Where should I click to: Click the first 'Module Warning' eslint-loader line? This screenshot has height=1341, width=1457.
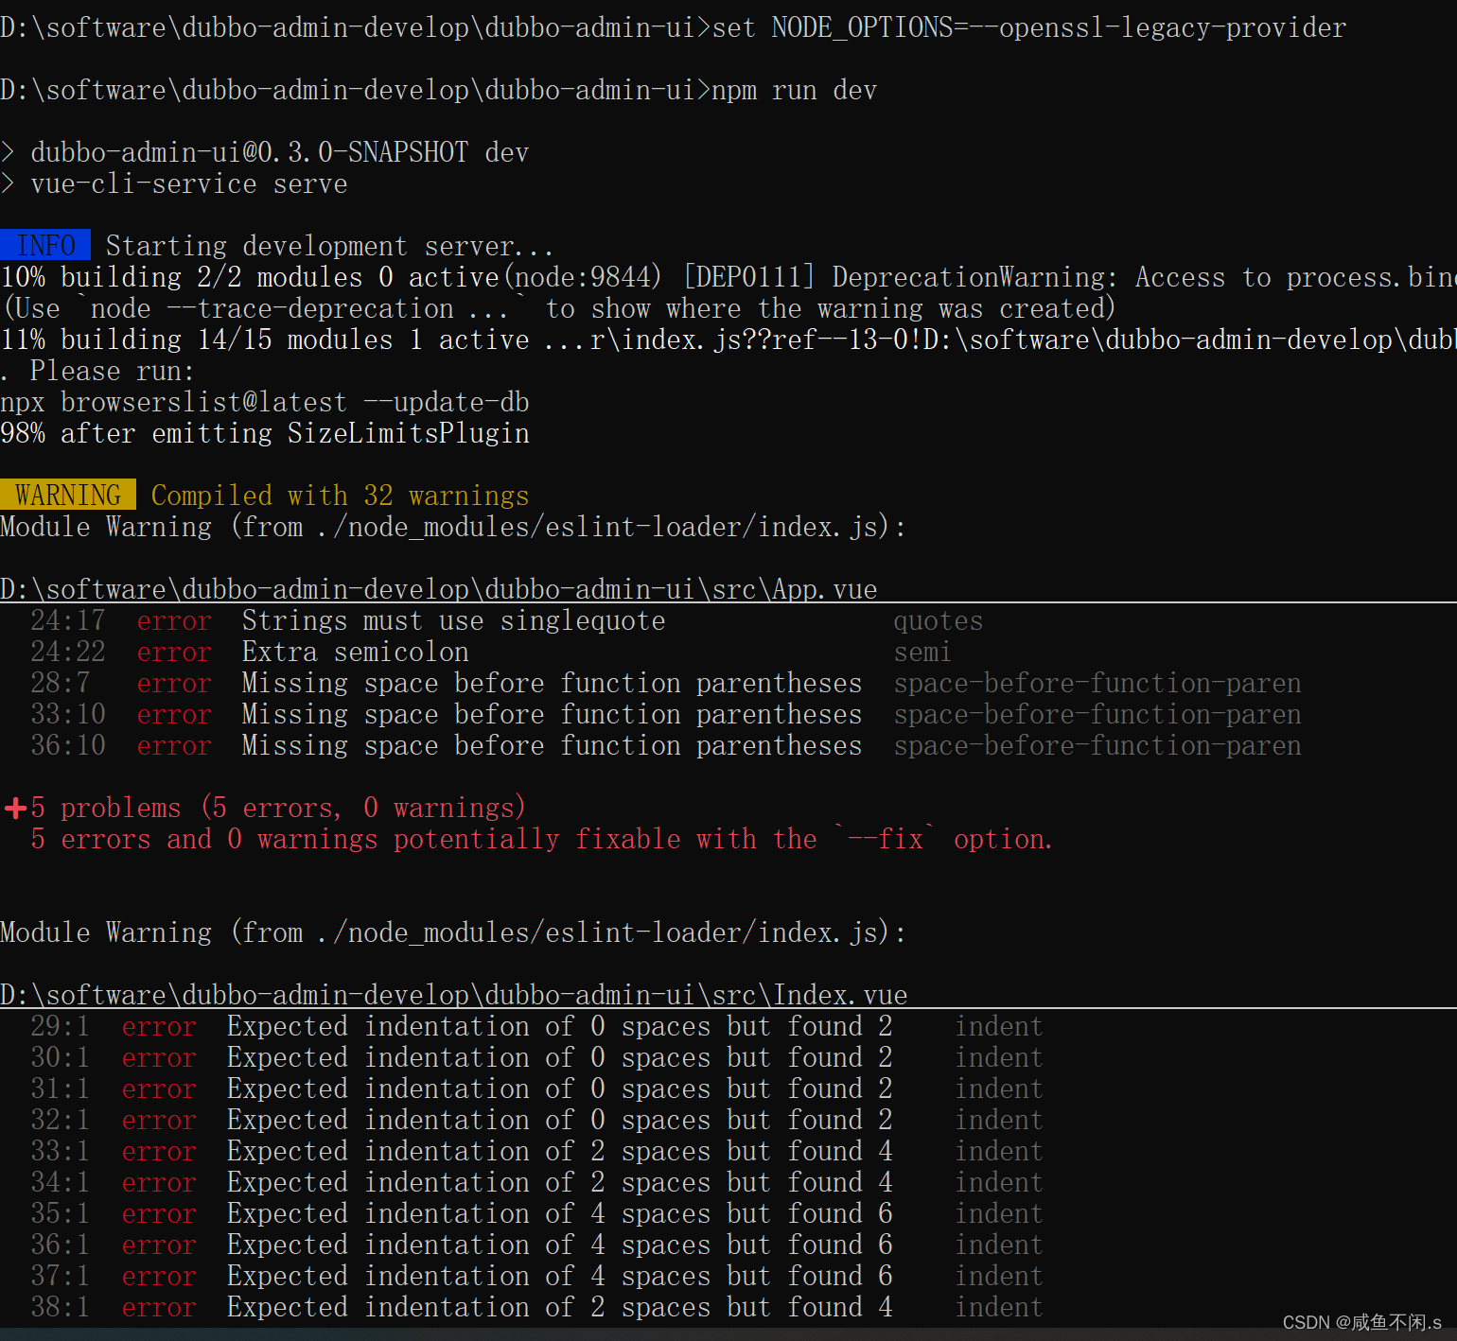coord(454,527)
